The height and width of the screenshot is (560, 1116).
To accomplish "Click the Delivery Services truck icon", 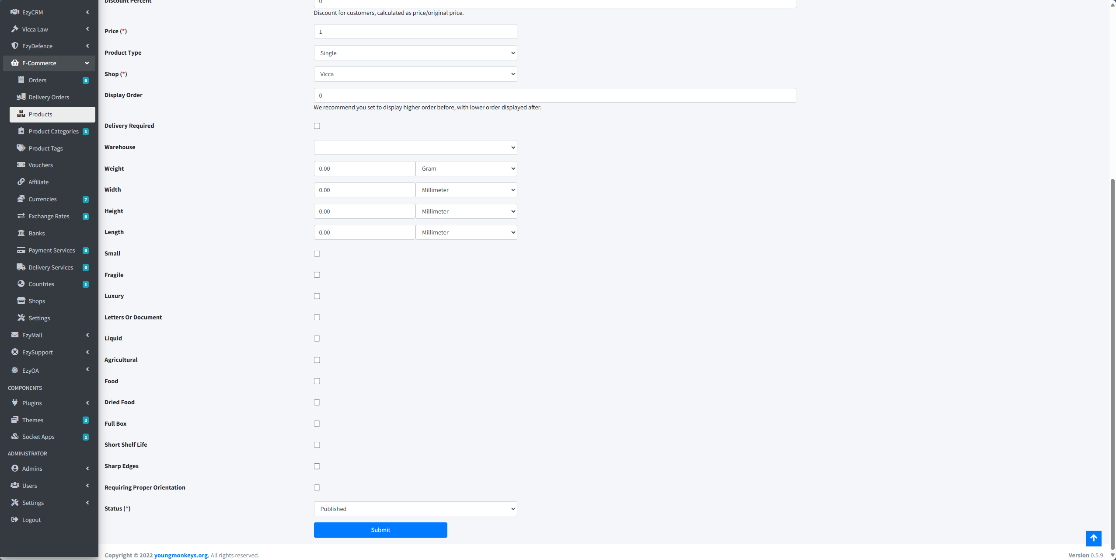I will coord(21,267).
